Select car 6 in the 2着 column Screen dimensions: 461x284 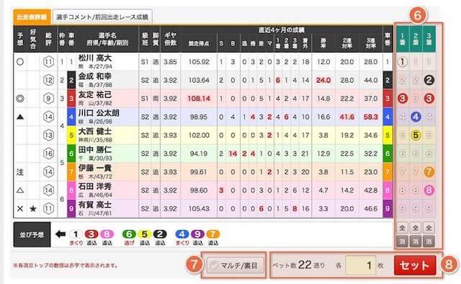point(416,153)
